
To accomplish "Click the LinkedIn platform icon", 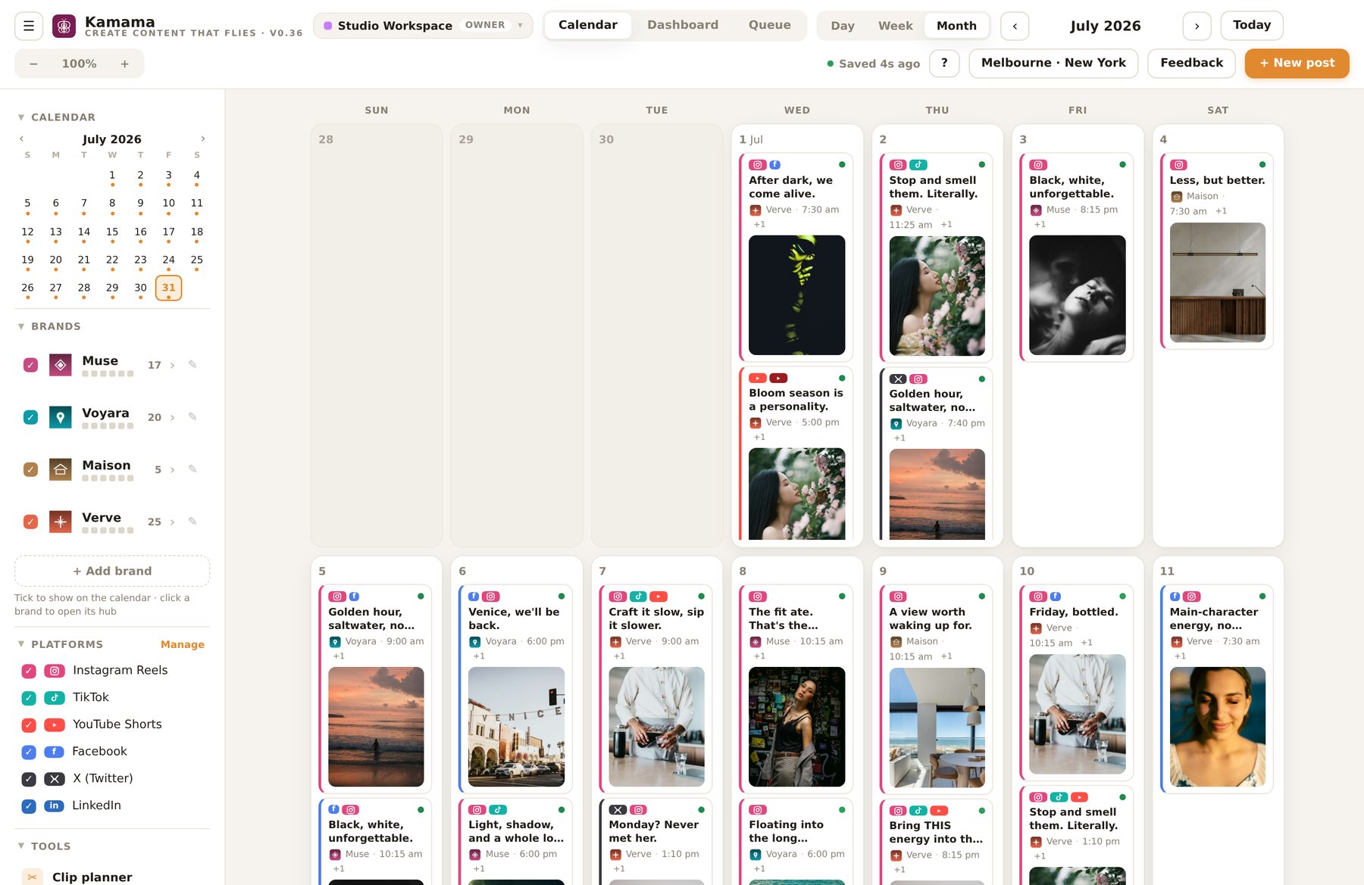I will pyautogui.click(x=54, y=806).
